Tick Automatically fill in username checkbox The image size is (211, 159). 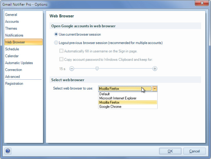point(61,51)
